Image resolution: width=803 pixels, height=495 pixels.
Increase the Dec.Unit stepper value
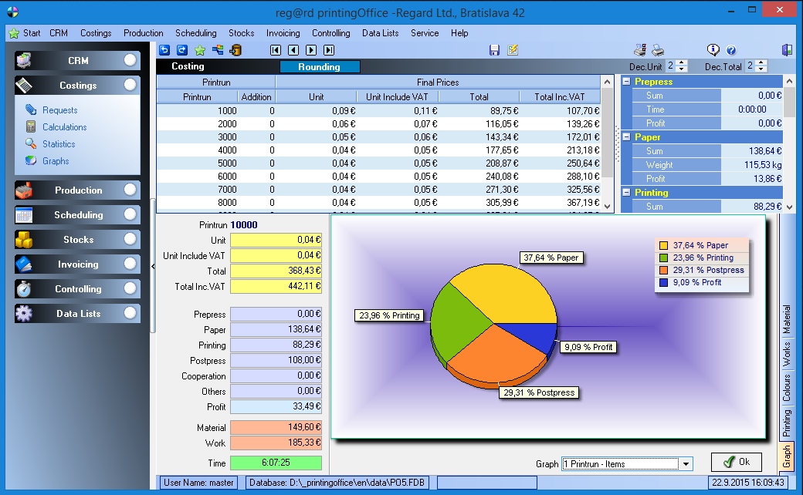coord(682,63)
